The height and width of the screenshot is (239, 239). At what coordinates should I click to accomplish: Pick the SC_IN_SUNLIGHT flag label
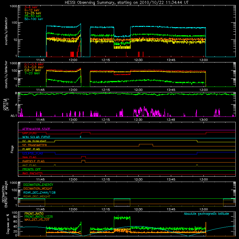tap(34, 141)
